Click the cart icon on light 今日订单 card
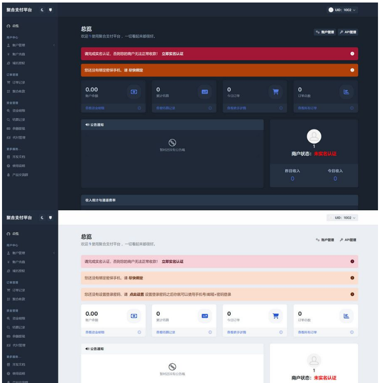Viewport: 381px width, 383px height. 275,316
